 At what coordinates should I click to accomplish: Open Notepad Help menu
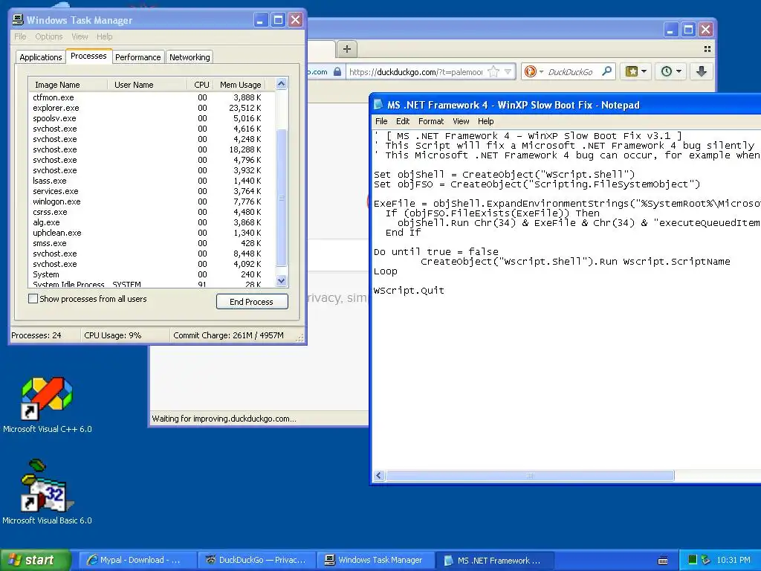click(486, 121)
